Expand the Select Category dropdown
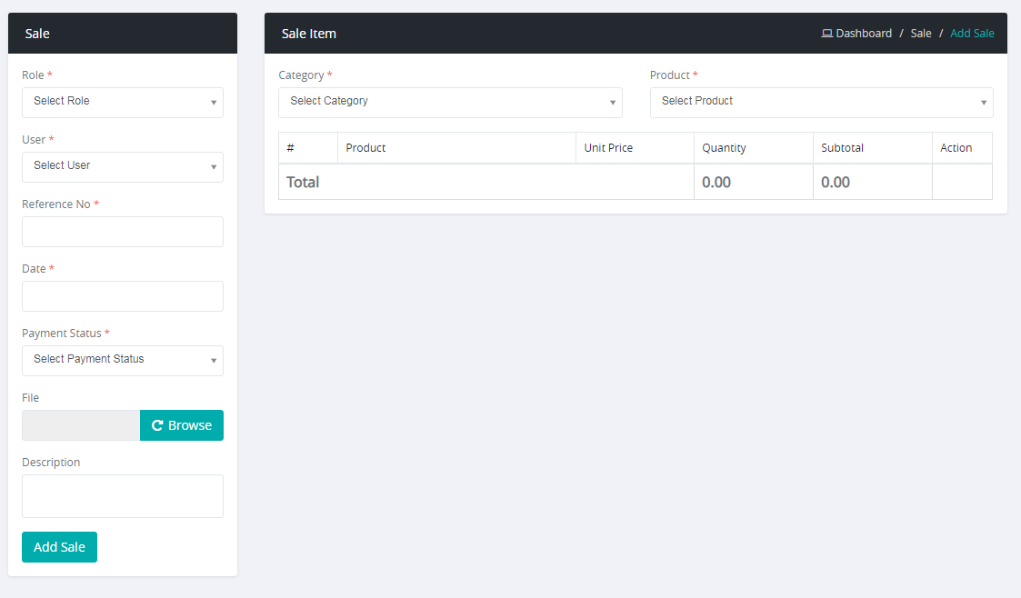Screen dimensions: 1021x598 (450, 102)
